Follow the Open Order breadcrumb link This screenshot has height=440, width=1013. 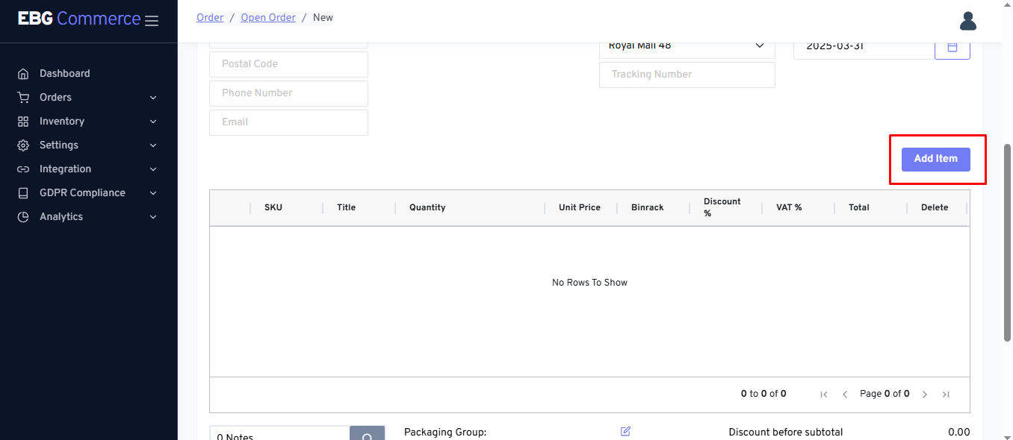click(x=267, y=17)
